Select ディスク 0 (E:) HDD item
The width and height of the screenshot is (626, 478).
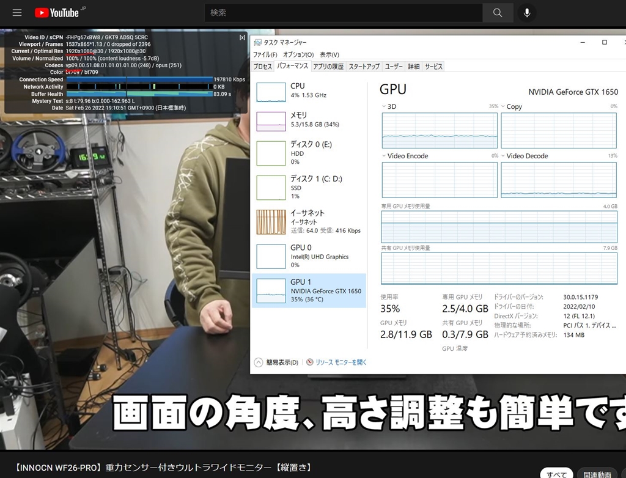tap(309, 153)
